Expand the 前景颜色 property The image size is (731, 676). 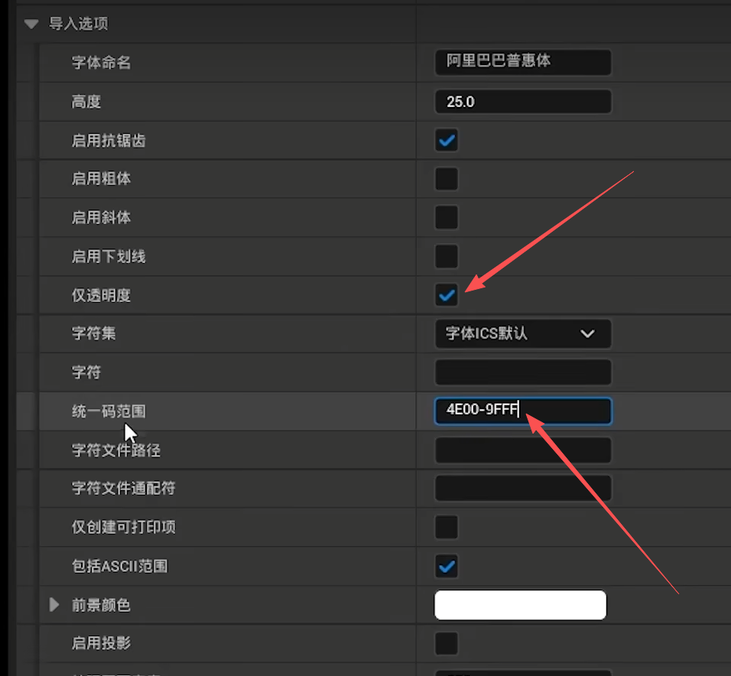tap(54, 605)
